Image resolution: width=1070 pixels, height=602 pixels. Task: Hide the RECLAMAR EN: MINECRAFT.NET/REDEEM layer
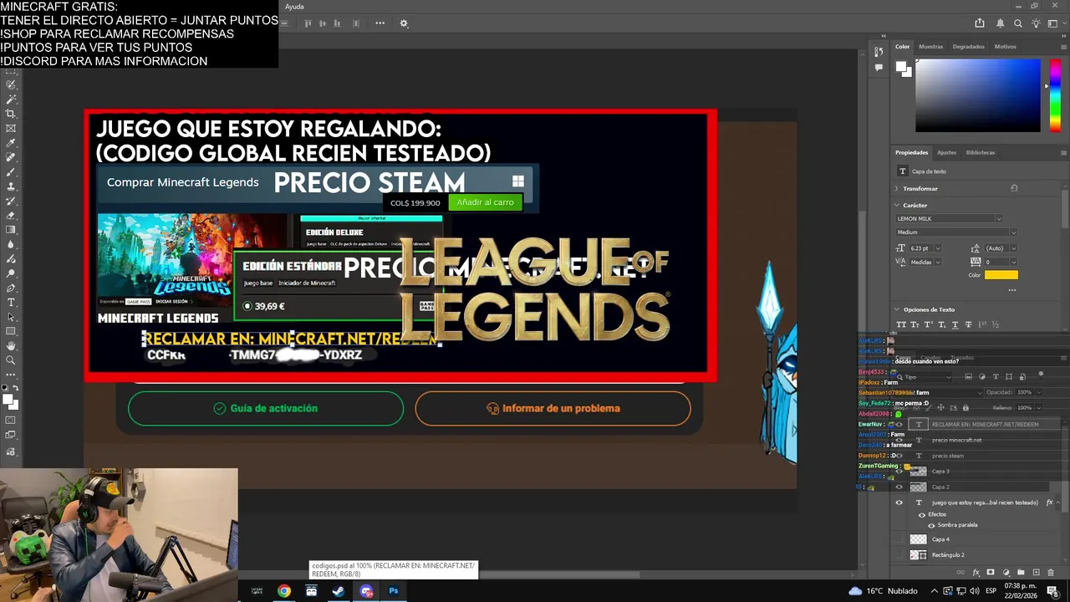coord(899,424)
